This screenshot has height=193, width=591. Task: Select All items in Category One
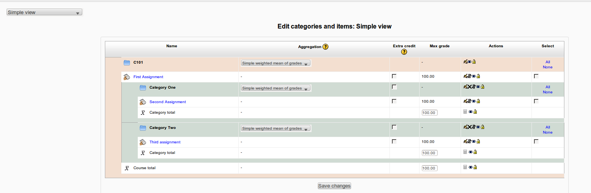548,87
